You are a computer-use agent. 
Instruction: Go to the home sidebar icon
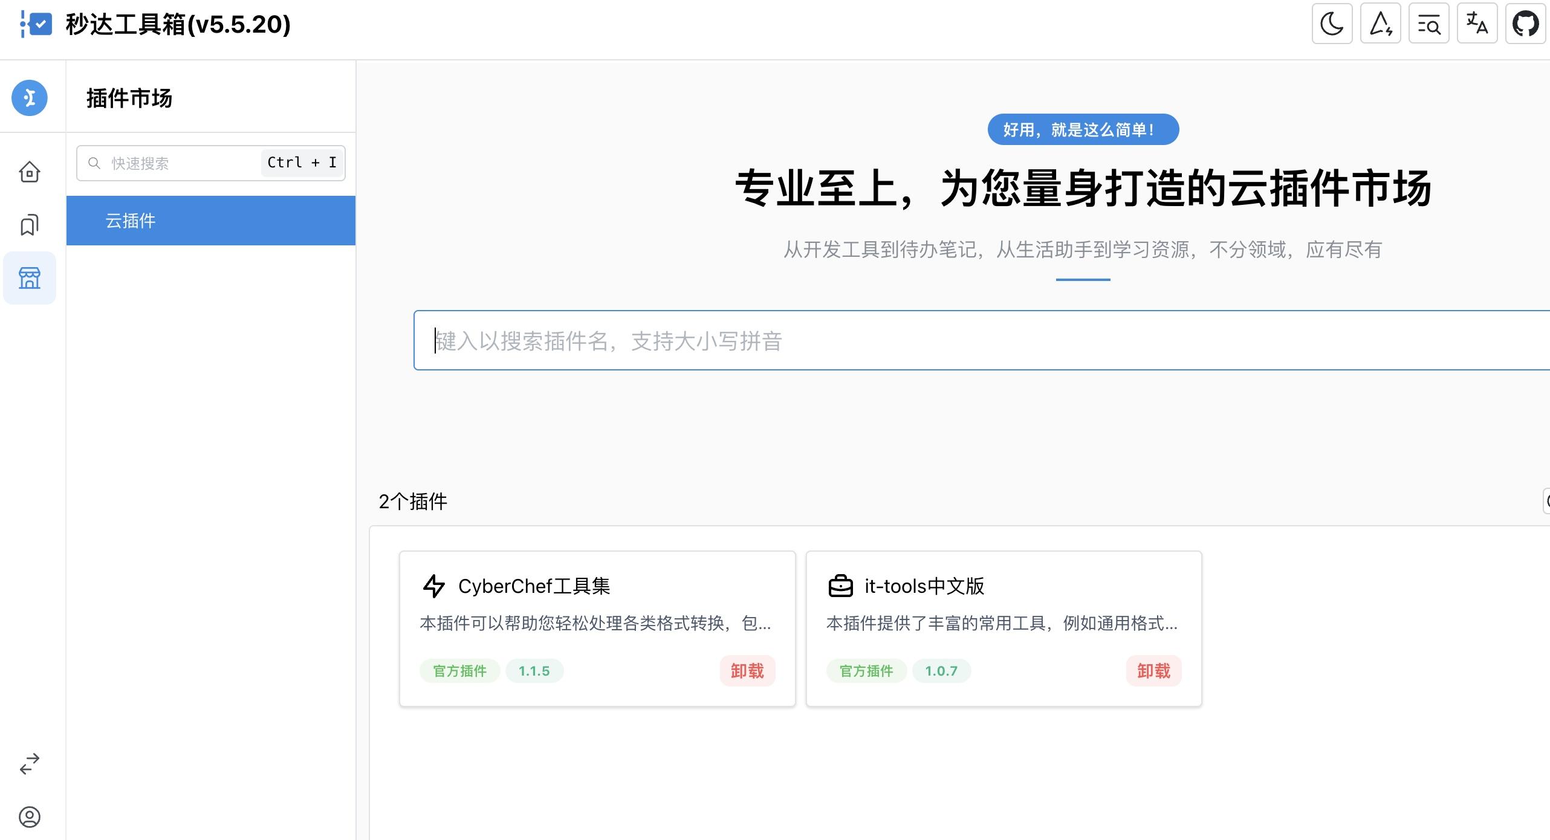click(30, 172)
